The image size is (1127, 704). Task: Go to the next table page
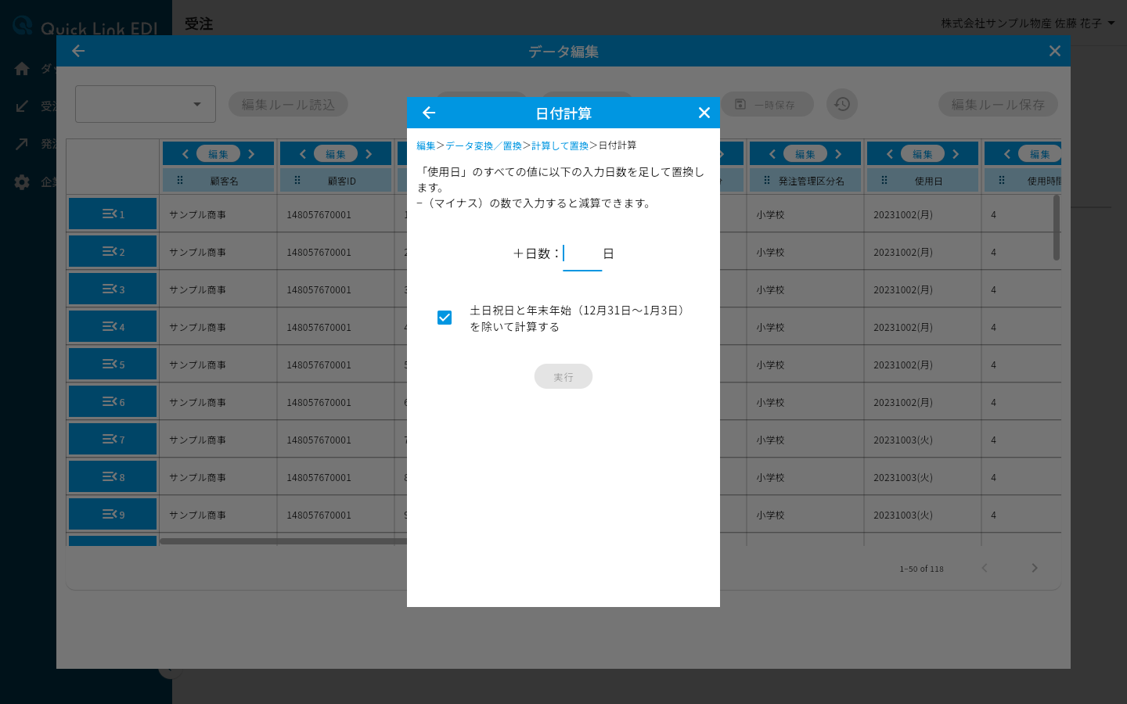(1035, 568)
